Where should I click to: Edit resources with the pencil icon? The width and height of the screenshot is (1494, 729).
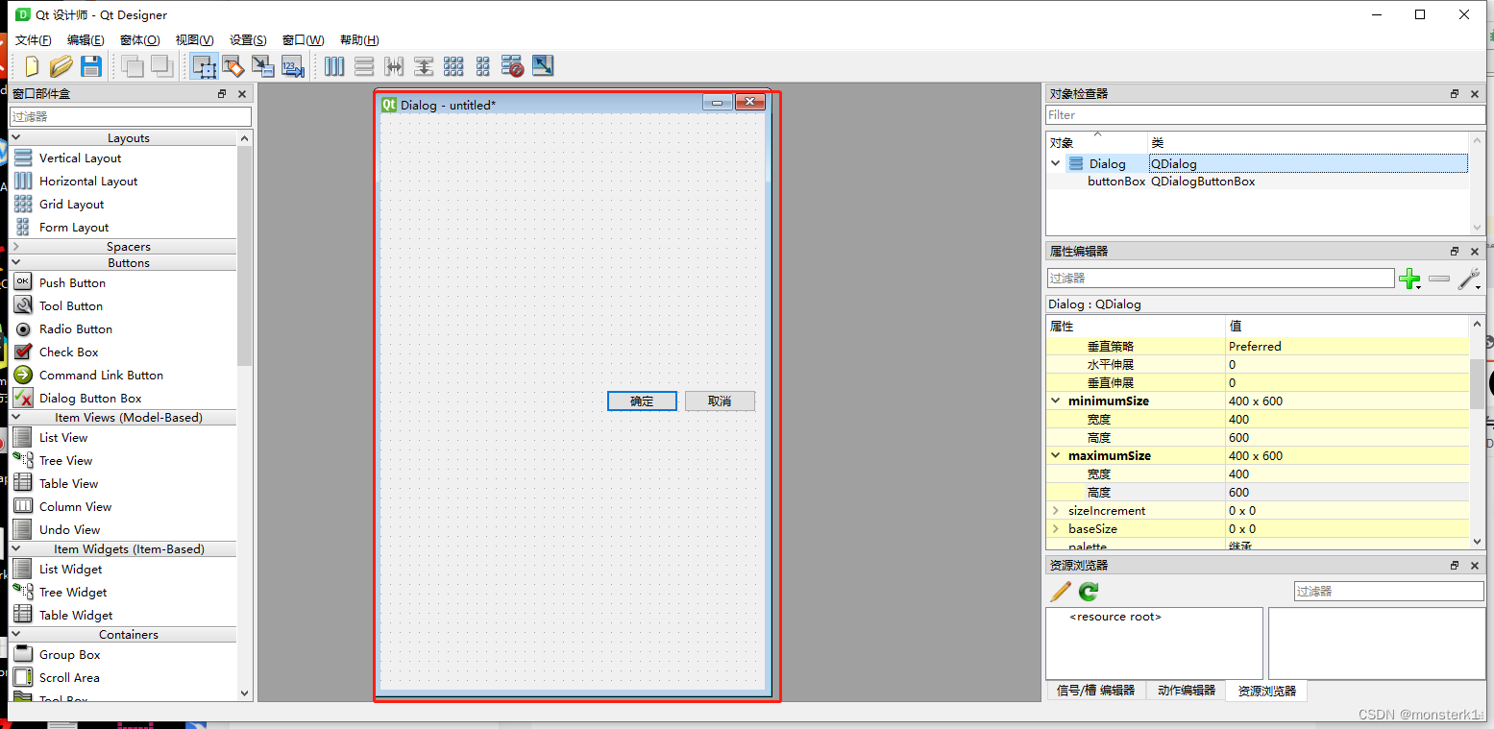pos(1060,592)
